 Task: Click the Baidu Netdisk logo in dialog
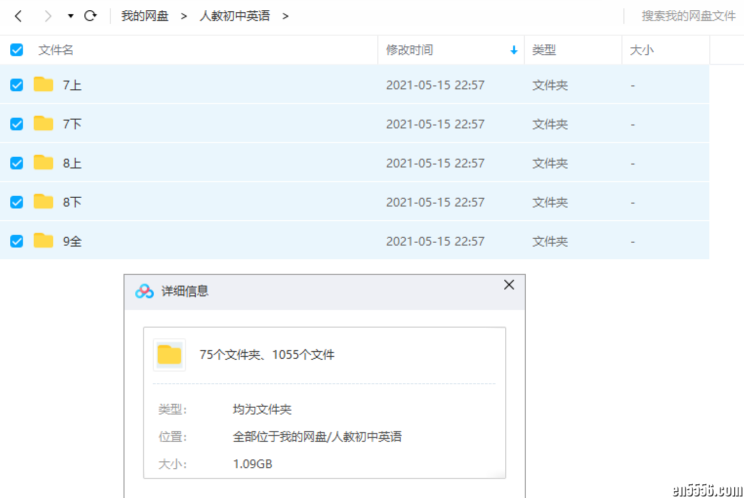(x=145, y=291)
